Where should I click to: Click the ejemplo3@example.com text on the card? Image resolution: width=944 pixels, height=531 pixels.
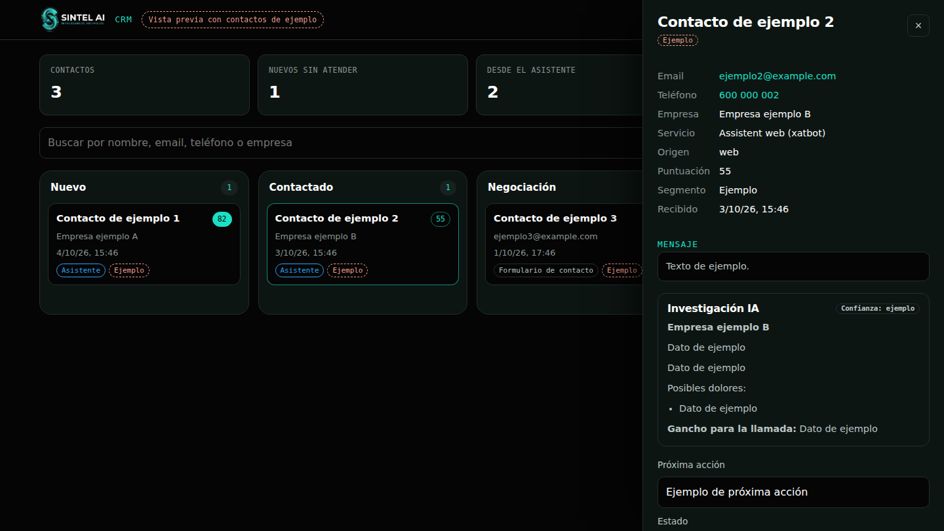[x=545, y=237]
